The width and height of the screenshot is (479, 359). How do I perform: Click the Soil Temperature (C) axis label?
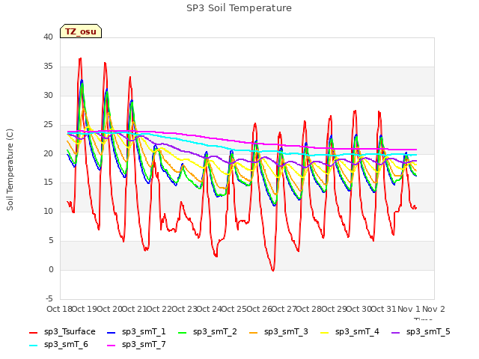[x=10, y=170]
